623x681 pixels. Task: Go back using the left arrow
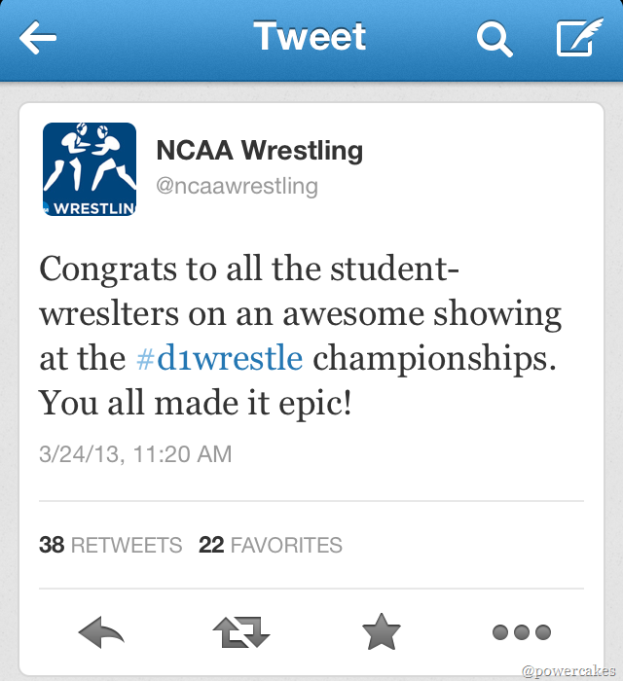(38, 39)
